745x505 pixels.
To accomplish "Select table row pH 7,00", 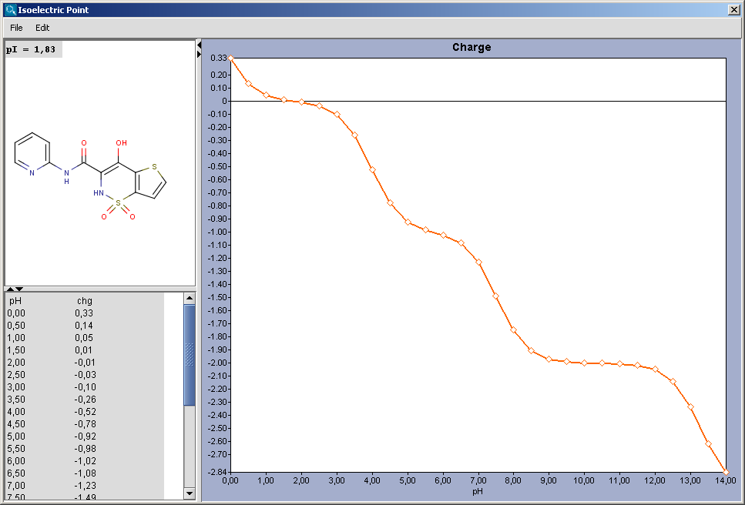I will coord(46,486).
